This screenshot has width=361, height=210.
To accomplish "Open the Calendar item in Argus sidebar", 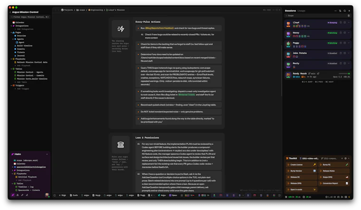I will [19, 22].
